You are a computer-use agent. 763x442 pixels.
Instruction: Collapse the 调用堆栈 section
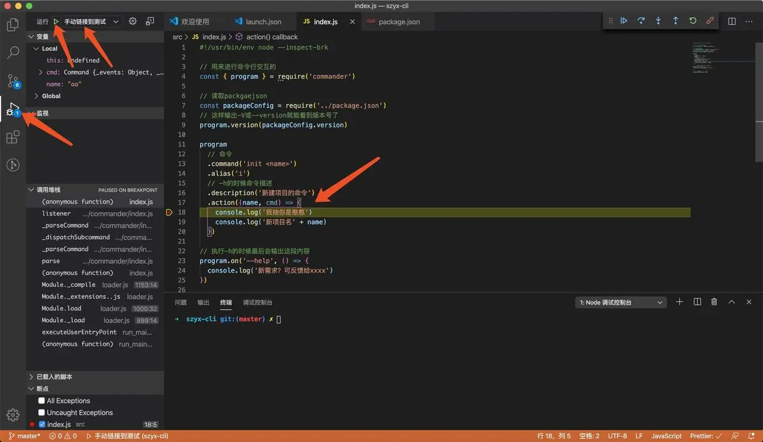click(95, 190)
